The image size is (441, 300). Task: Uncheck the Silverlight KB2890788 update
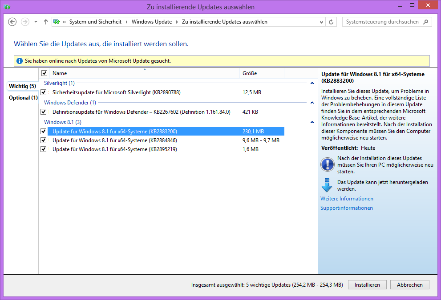tap(43, 92)
